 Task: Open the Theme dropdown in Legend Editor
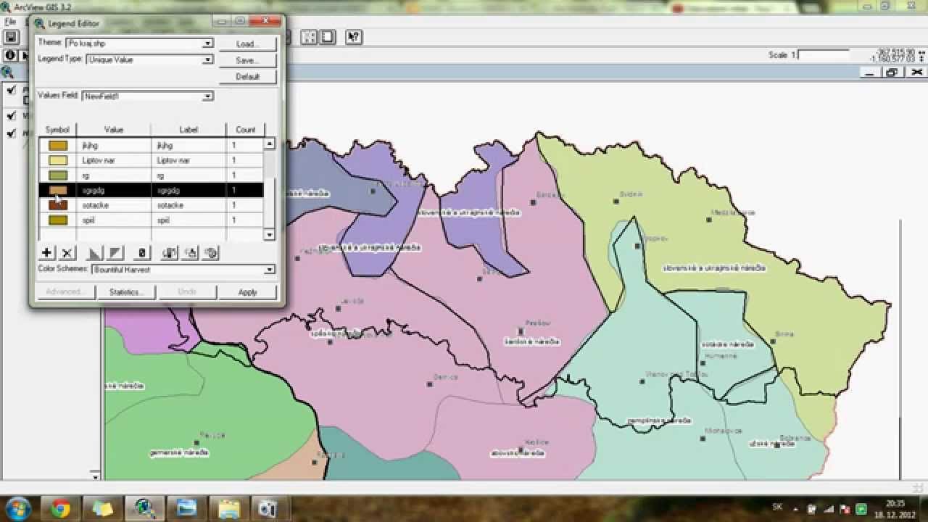pyautogui.click(x=207, y=43)
